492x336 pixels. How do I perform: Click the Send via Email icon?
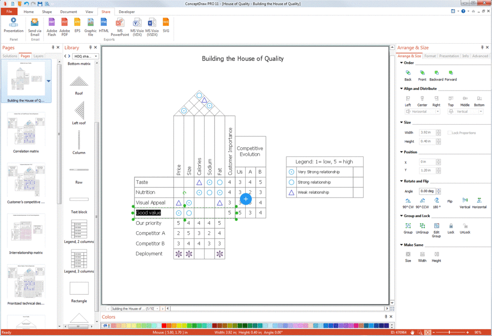pos(35,23)
